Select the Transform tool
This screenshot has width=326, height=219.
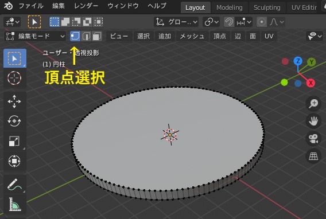pyautogui.click(x=15, y=161)
